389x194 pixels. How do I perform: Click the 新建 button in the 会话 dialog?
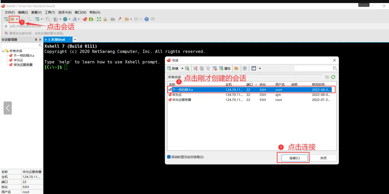pos(173,68)
